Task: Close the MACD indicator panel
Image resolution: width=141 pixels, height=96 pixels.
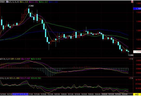Action: [x=132, y=59]
